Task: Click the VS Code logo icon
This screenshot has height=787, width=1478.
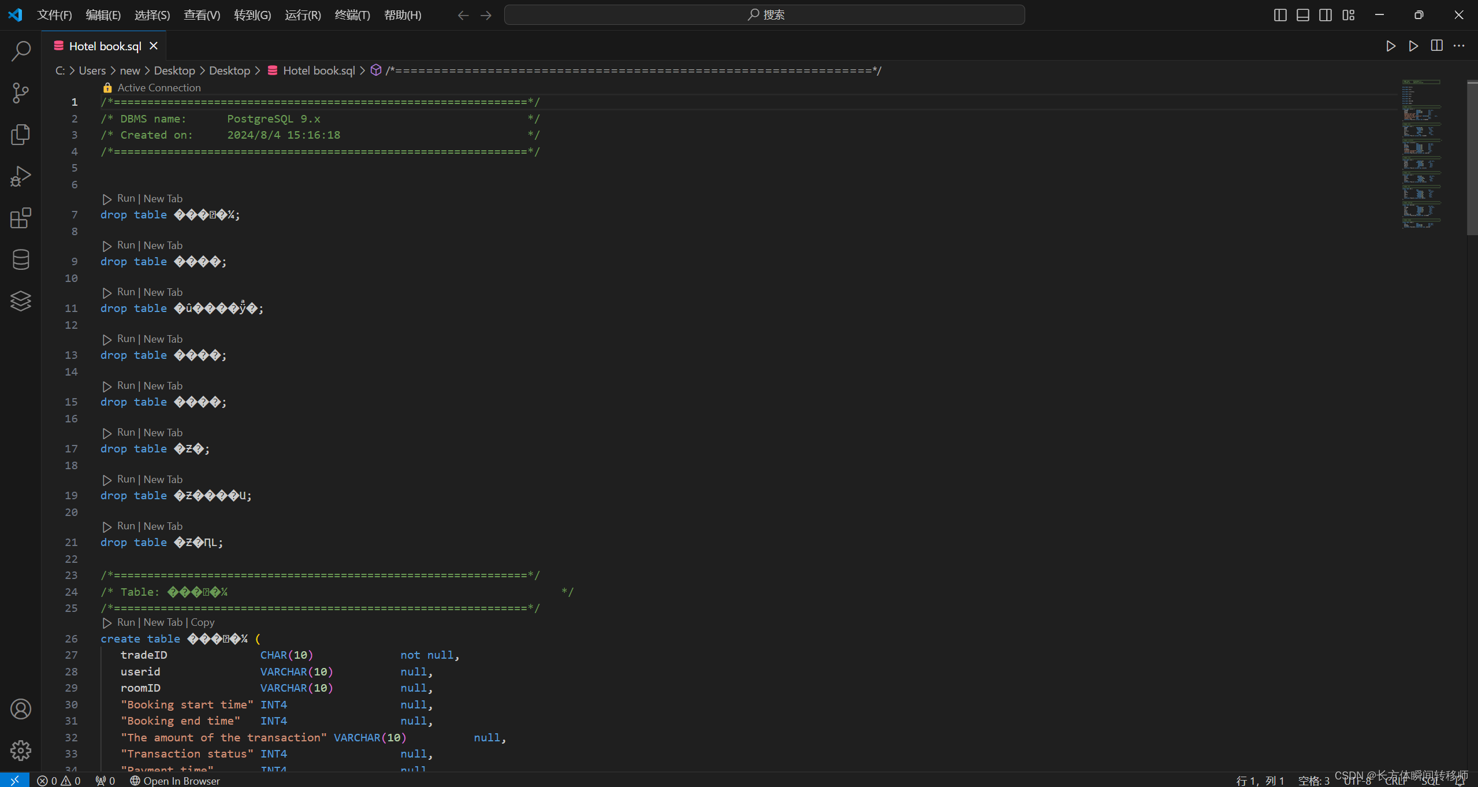Action: [15, 15]
